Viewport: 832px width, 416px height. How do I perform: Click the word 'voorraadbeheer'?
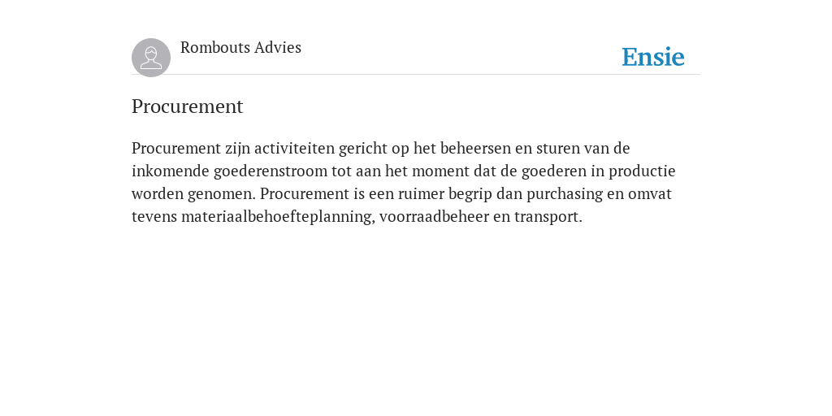point(434,216)
